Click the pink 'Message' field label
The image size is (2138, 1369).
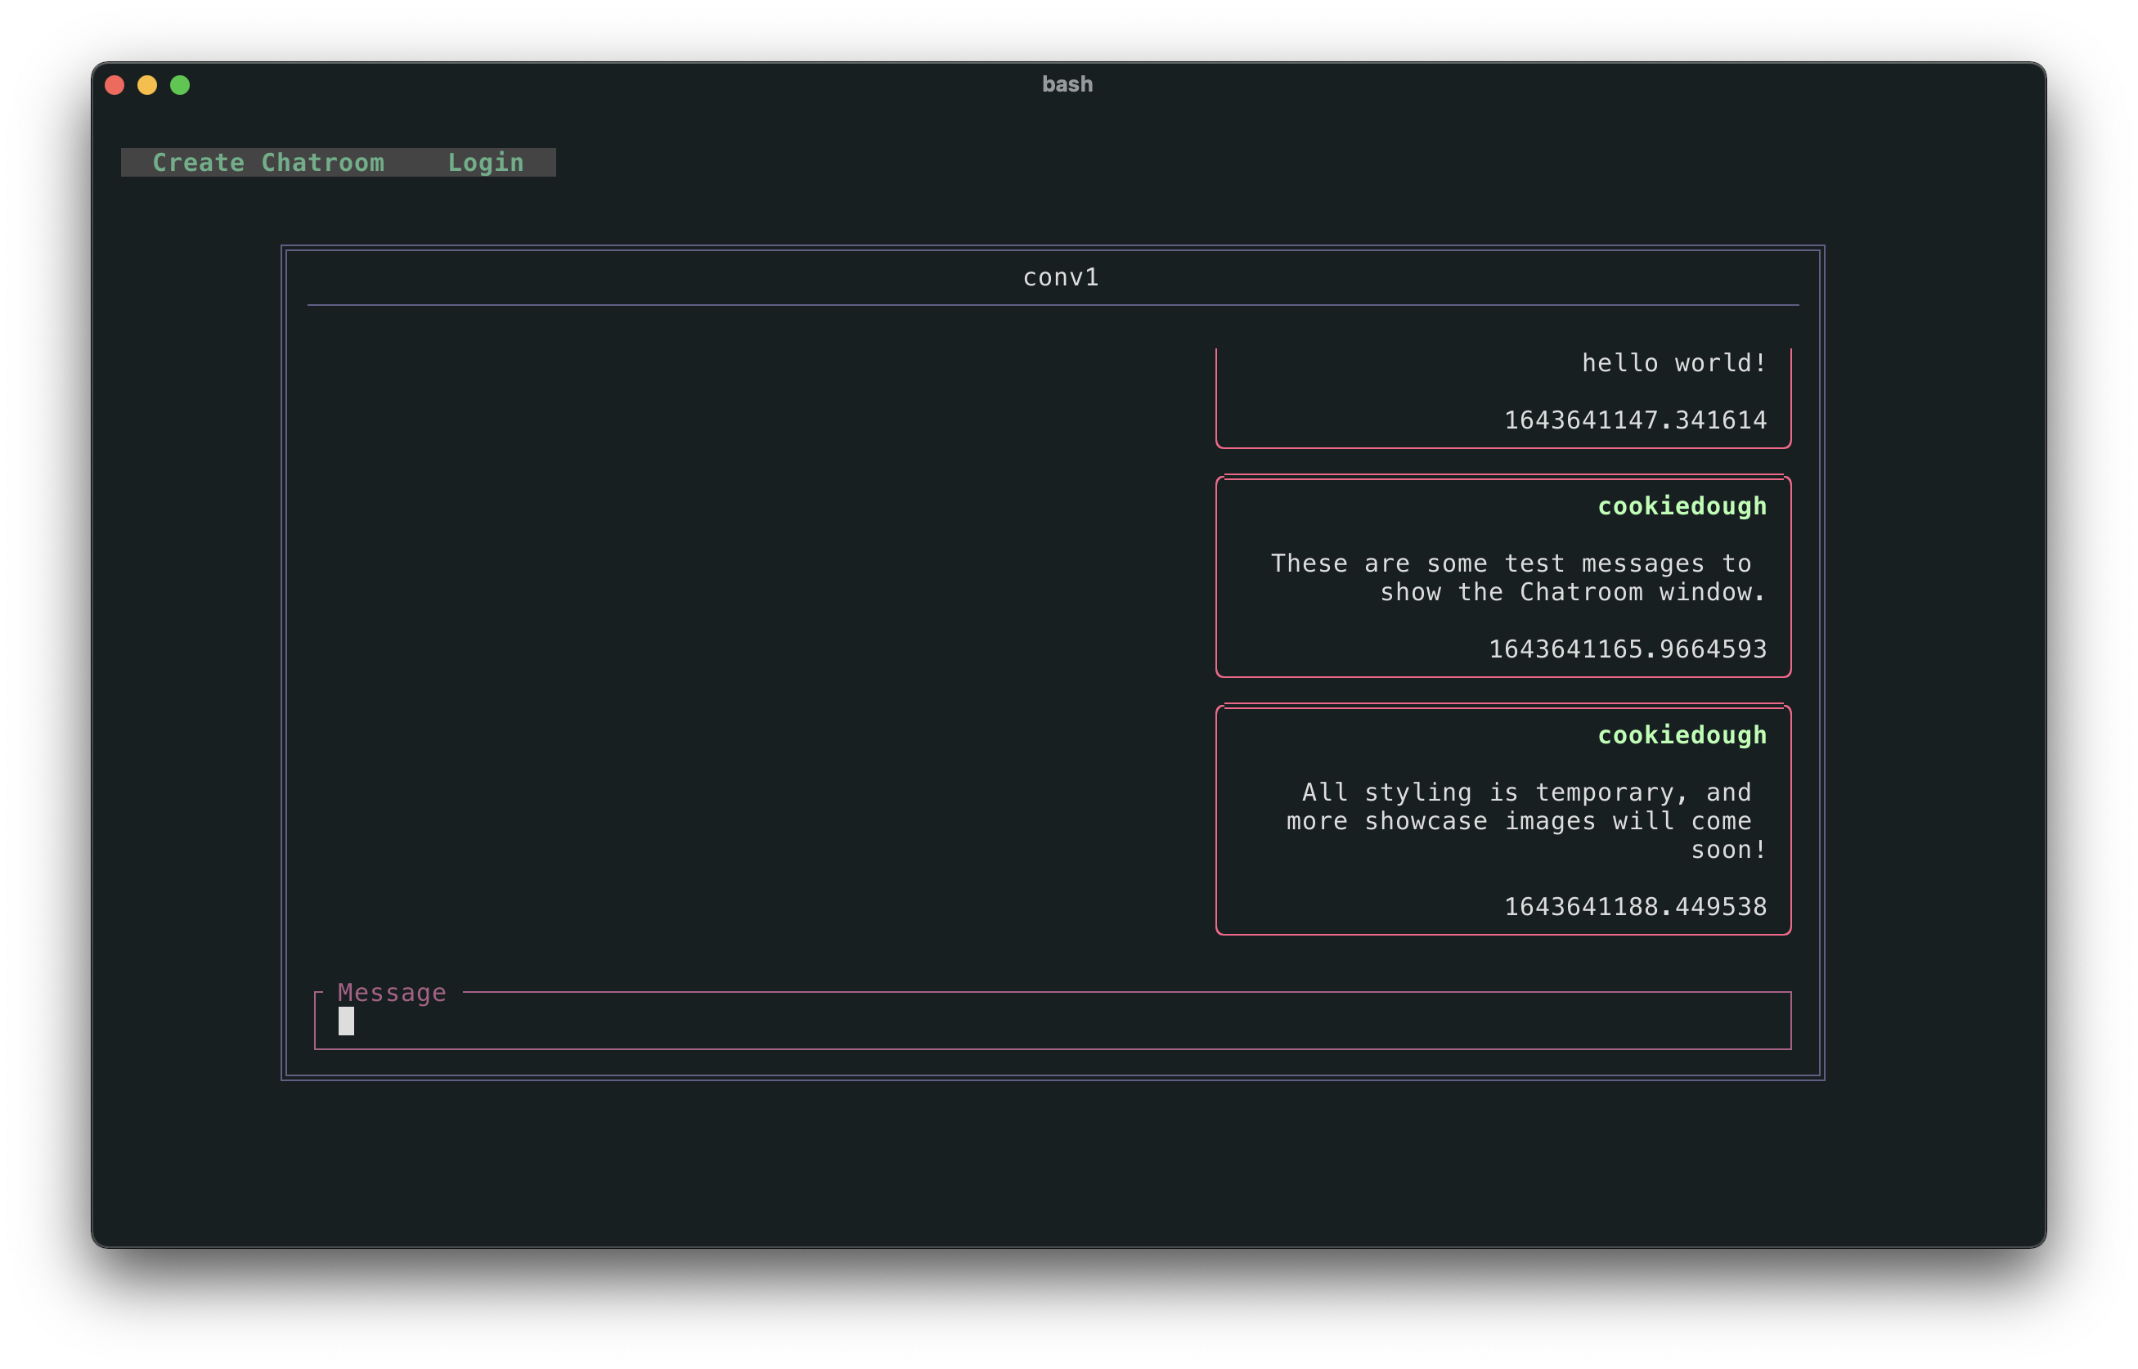point(392,992)
